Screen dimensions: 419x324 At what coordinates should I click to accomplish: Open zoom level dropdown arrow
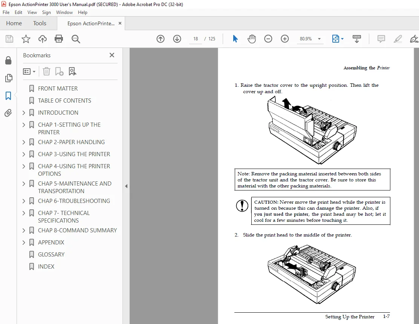[x=319, y=39]
